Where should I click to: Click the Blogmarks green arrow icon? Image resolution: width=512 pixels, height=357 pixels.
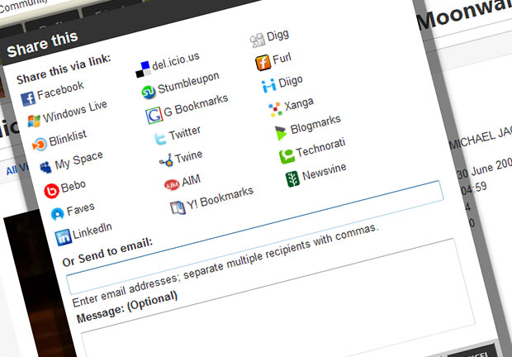[281, 133]
